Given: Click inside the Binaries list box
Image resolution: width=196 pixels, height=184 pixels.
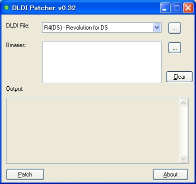Looking at the screenshot, I should [101, 62].
